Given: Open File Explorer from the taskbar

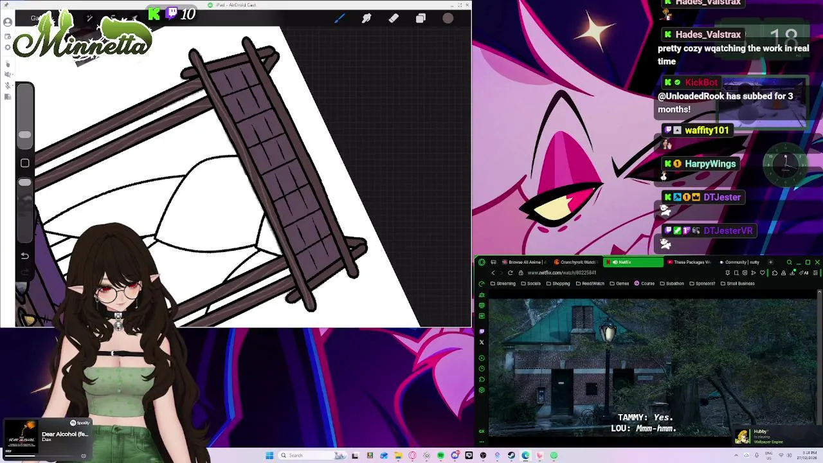Looking at the screenshot, I should 398,455.
